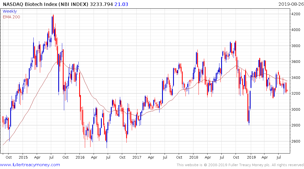Select the NASDAQ Biotech Index chart title
Screen dimensions: 304x169
click(46, 4)
